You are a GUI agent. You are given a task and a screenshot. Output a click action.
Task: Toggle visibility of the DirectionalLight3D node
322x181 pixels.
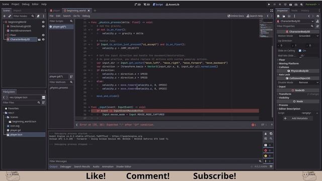43,26
